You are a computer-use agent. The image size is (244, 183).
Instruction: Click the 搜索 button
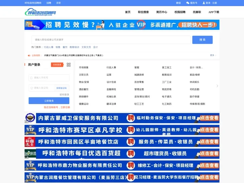(x=202, y=40)
